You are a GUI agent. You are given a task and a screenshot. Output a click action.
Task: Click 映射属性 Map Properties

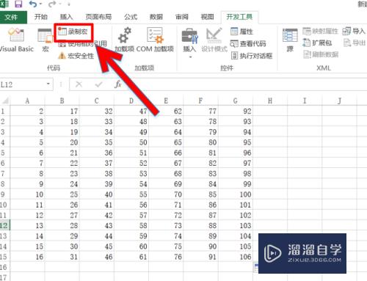(320, 31)
